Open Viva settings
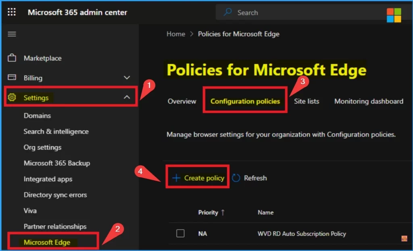The image size is (413, 251). click(30, 211)
